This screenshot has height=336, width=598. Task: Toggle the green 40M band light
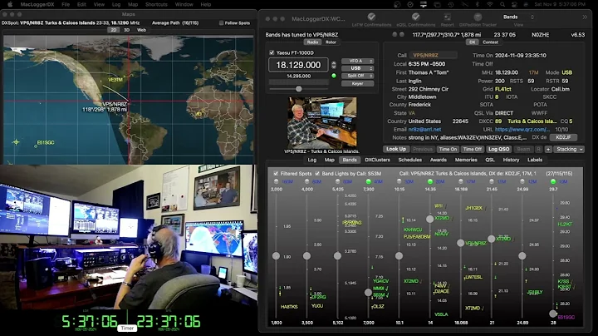pos(369,182)
